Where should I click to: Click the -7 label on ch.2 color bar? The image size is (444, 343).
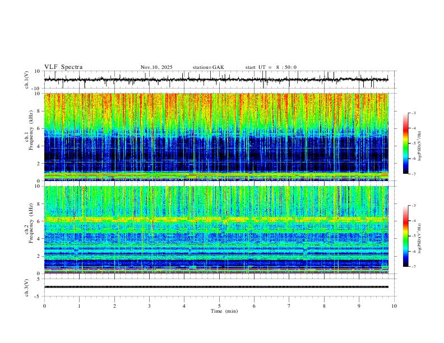pyautogui.click(x=414, y=267)
